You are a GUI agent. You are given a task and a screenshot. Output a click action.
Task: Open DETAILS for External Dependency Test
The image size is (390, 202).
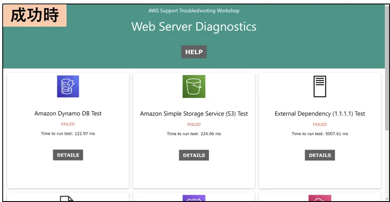pos(320,155)
